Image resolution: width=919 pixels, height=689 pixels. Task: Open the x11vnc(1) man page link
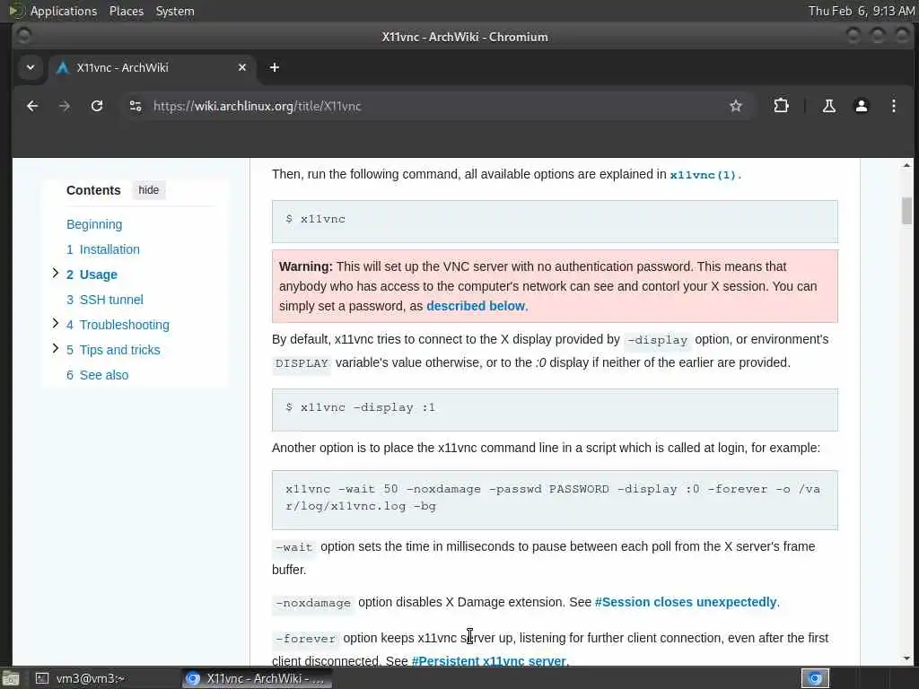[704, 175]
